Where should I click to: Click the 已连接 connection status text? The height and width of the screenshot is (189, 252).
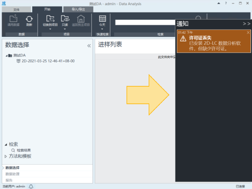(240, 186)
